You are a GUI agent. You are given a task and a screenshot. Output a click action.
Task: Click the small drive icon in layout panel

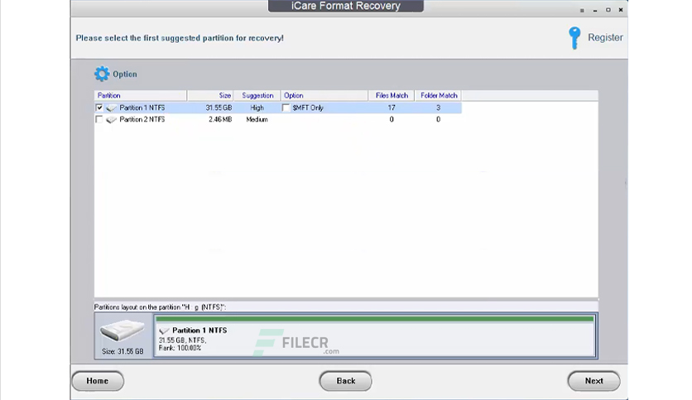[164, 331]
